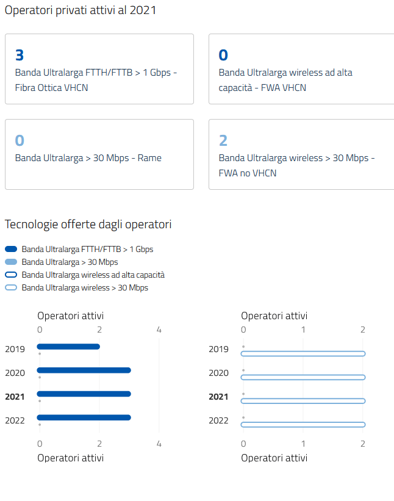This screenshot has height=501, width=394.
Task: Click the 2019 solid bar in left chart
Action: tap(68, 347)
